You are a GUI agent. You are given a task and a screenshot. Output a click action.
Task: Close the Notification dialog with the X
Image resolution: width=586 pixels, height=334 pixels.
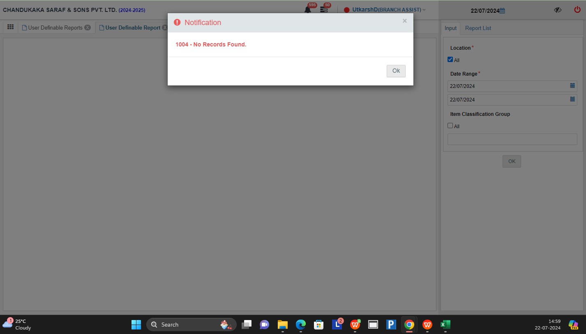tap(404, 21)
